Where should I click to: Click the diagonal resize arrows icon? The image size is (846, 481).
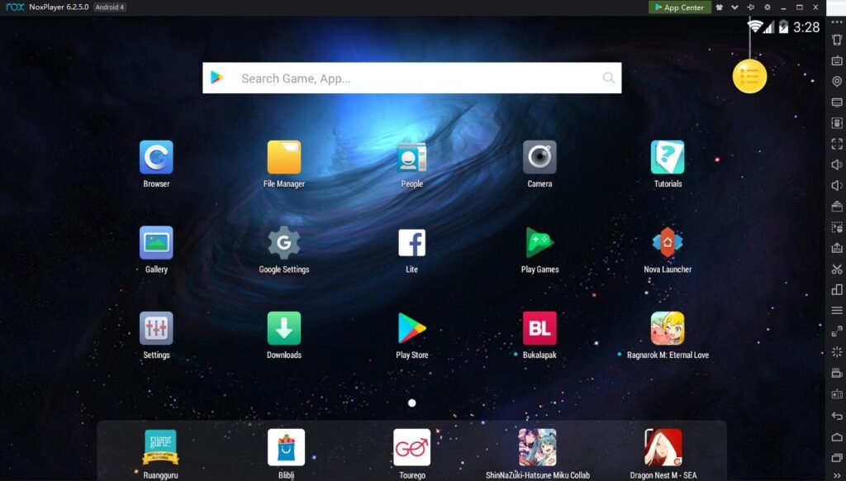coord(837,331)
